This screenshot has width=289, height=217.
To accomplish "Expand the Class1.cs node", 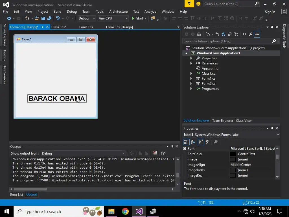I will (x=191, y=73).
